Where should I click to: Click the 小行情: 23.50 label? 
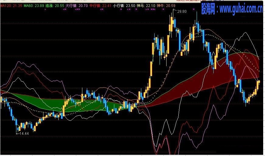click(124, 6)
